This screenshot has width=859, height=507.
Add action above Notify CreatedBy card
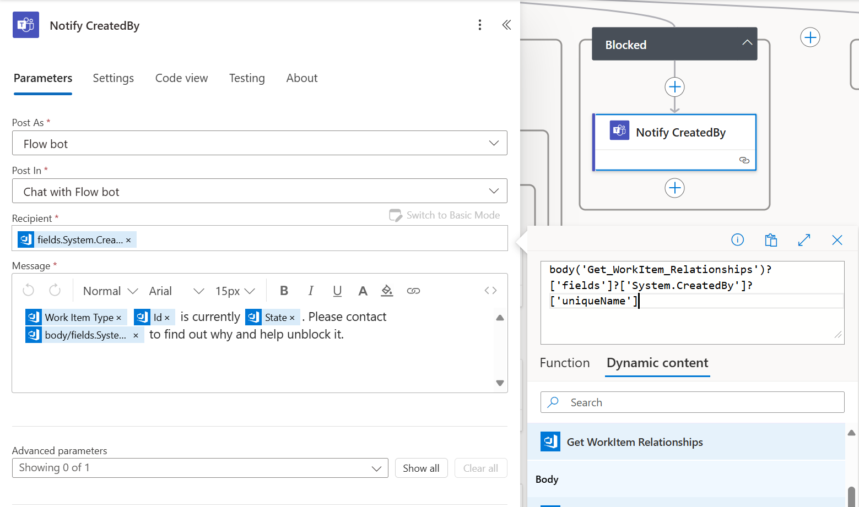tap(675, 87)
